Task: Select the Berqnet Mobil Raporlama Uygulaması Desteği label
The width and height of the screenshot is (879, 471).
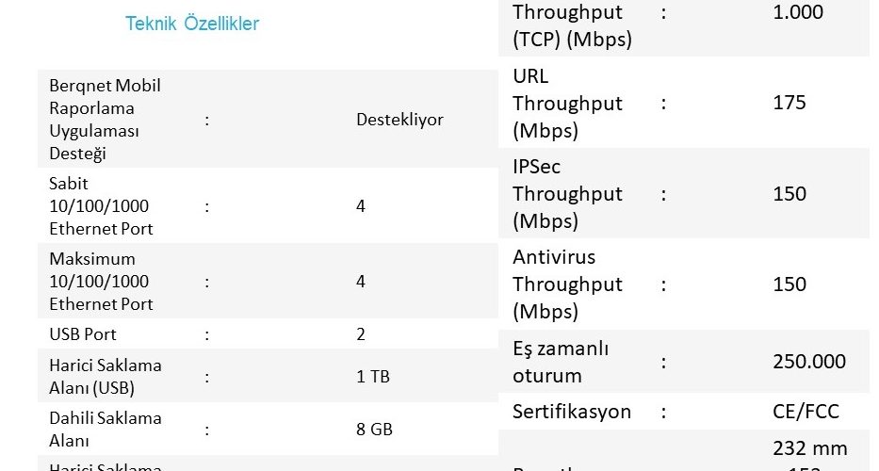Action: [106, 119]
